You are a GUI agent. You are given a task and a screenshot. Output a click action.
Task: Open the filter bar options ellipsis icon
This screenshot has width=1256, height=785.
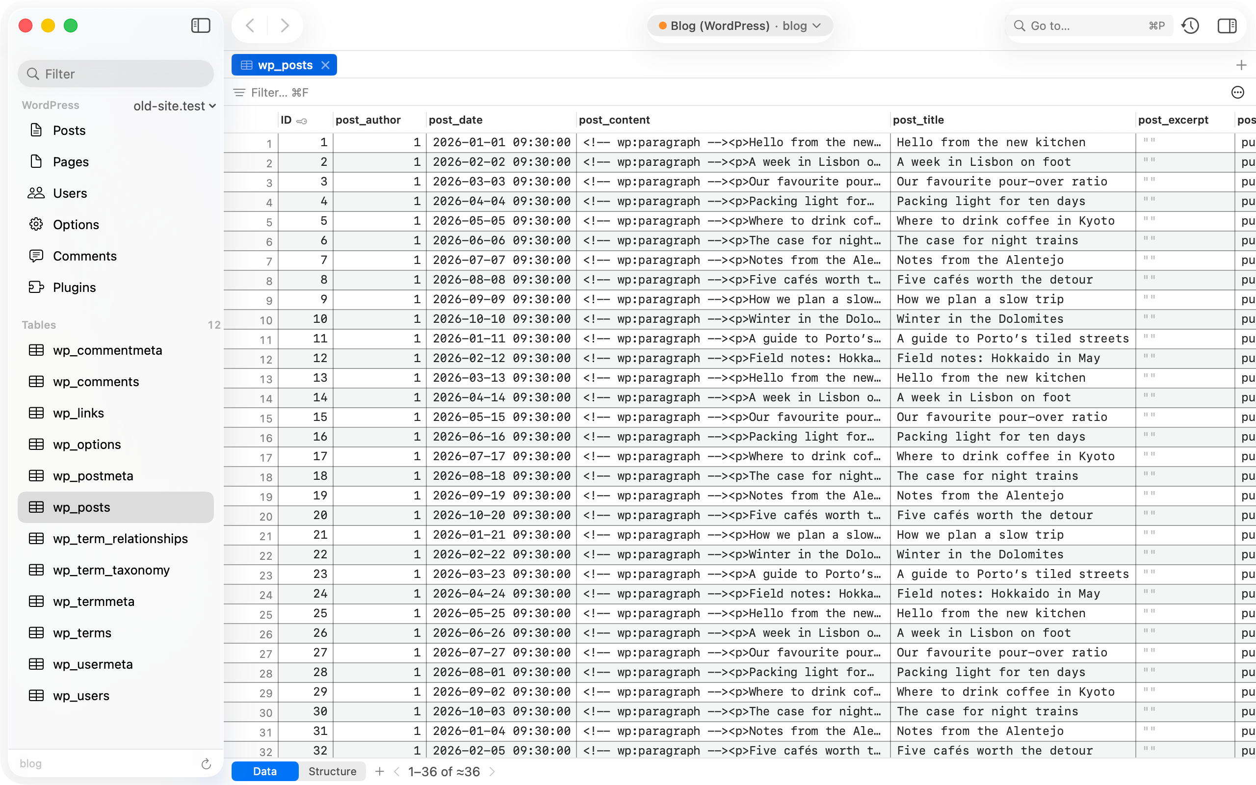click(1237, 92)
